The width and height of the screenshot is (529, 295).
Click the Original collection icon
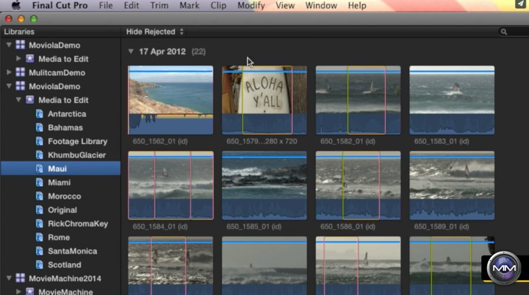point(39,210)
